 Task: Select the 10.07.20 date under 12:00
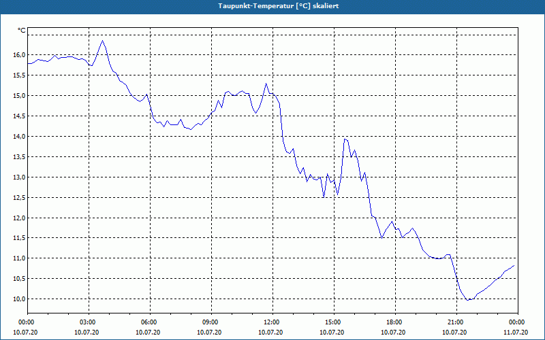(x=270, y=333)
